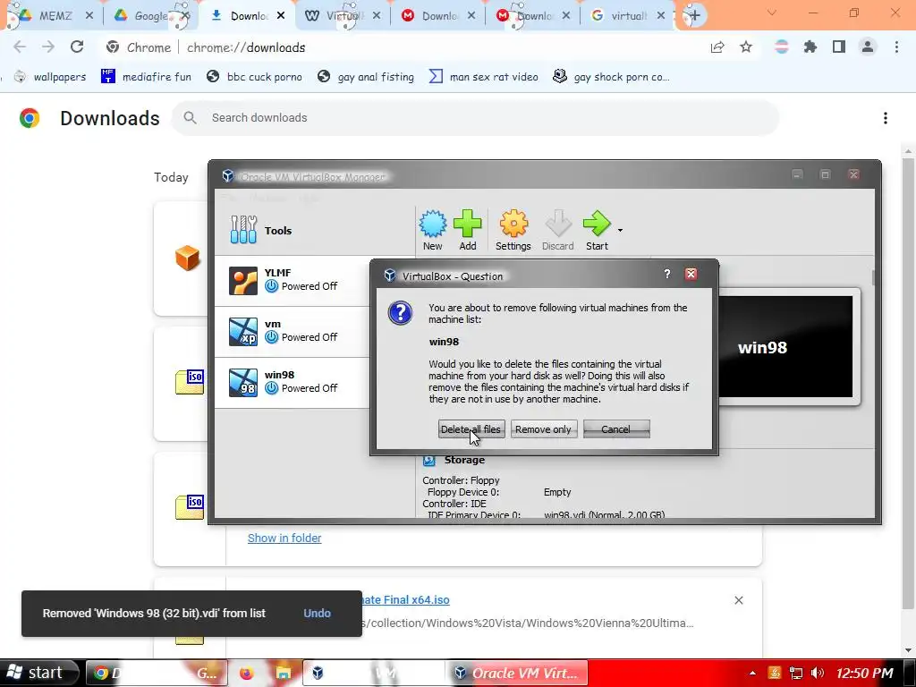Click the Windows start button
The height and width of the screenshot is (687, 916).
pos(38,673)
